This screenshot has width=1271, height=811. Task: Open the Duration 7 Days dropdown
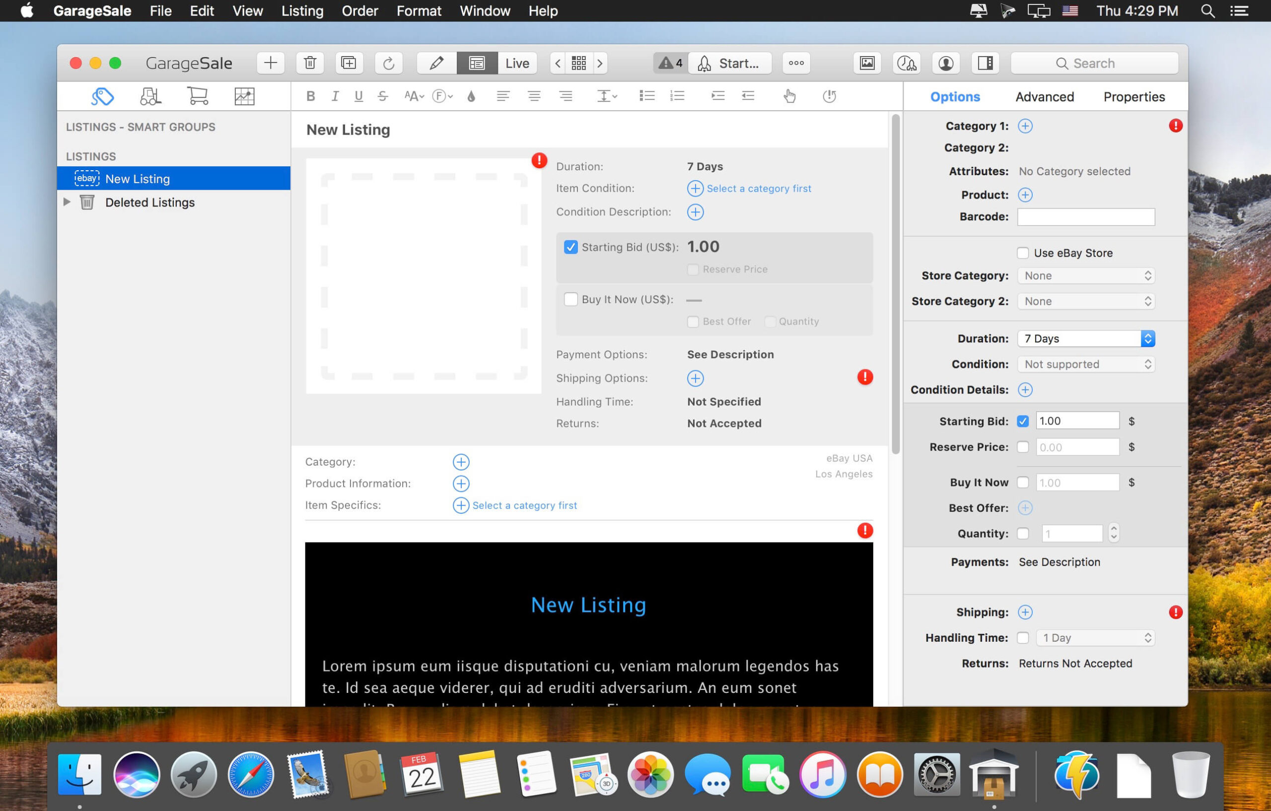point(1085,338)
